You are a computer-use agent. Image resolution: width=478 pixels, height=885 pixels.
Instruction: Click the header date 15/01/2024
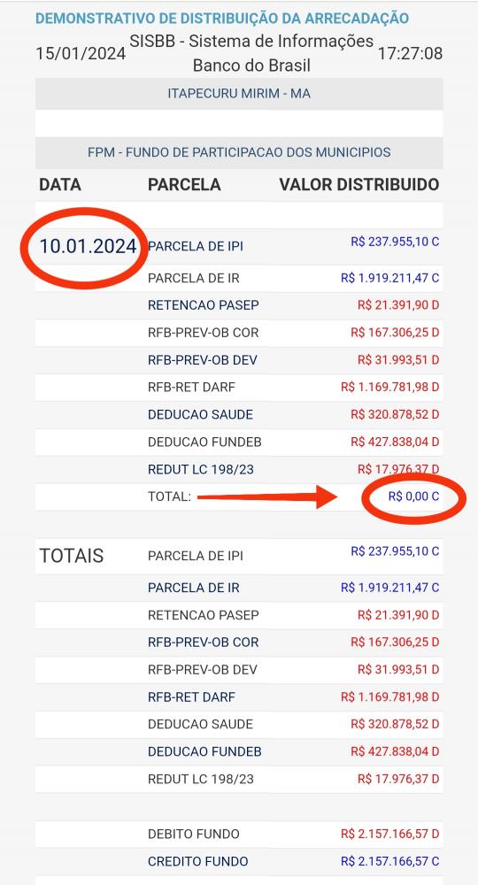pyautogui.click(x=81, y=54)
